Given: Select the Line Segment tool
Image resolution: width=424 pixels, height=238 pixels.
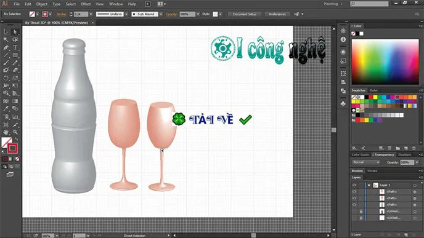Looking at the screenshot, I should (x=6, y=55).
